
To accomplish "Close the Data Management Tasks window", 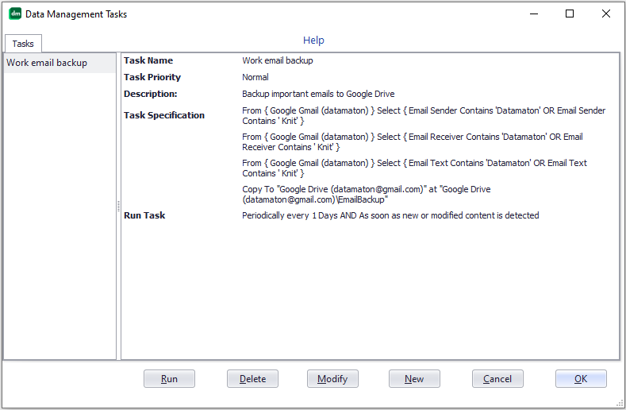I will click(x=605, y=14).
